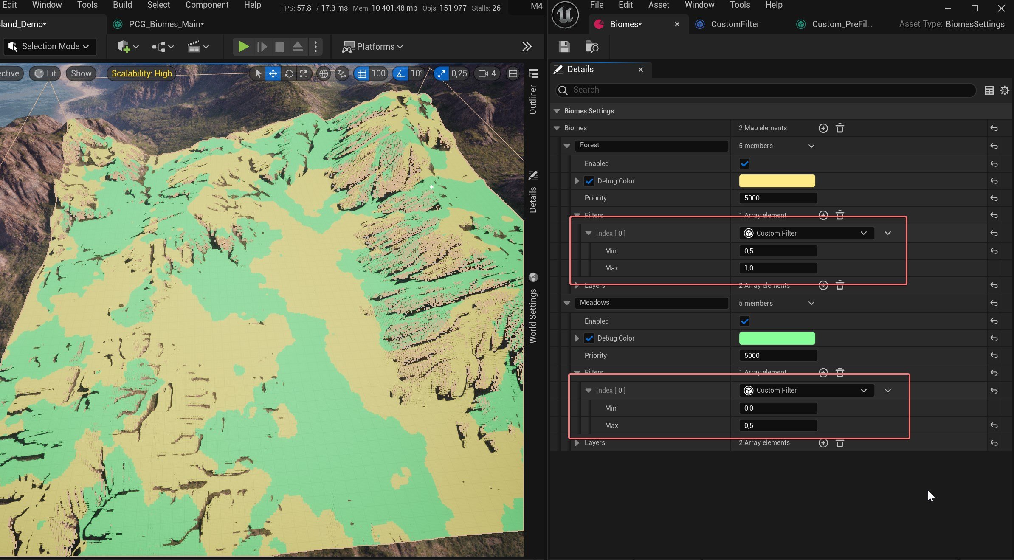1014x560 pixels.
Task: Click the Stop simulation button
Action: pyautogui.click(x=280, y=47)
